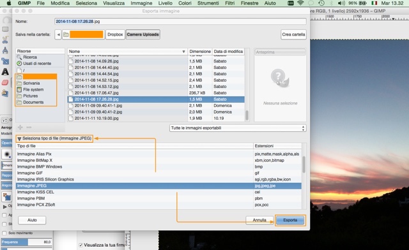
Task: Select the Rectangle Select tool in the toolbox
Action: point(5,29)
